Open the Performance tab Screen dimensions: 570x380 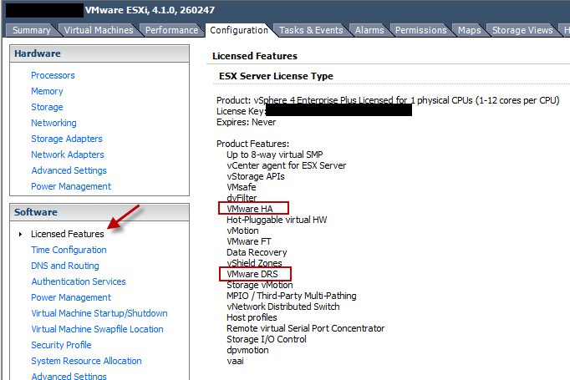coord(171,30)
